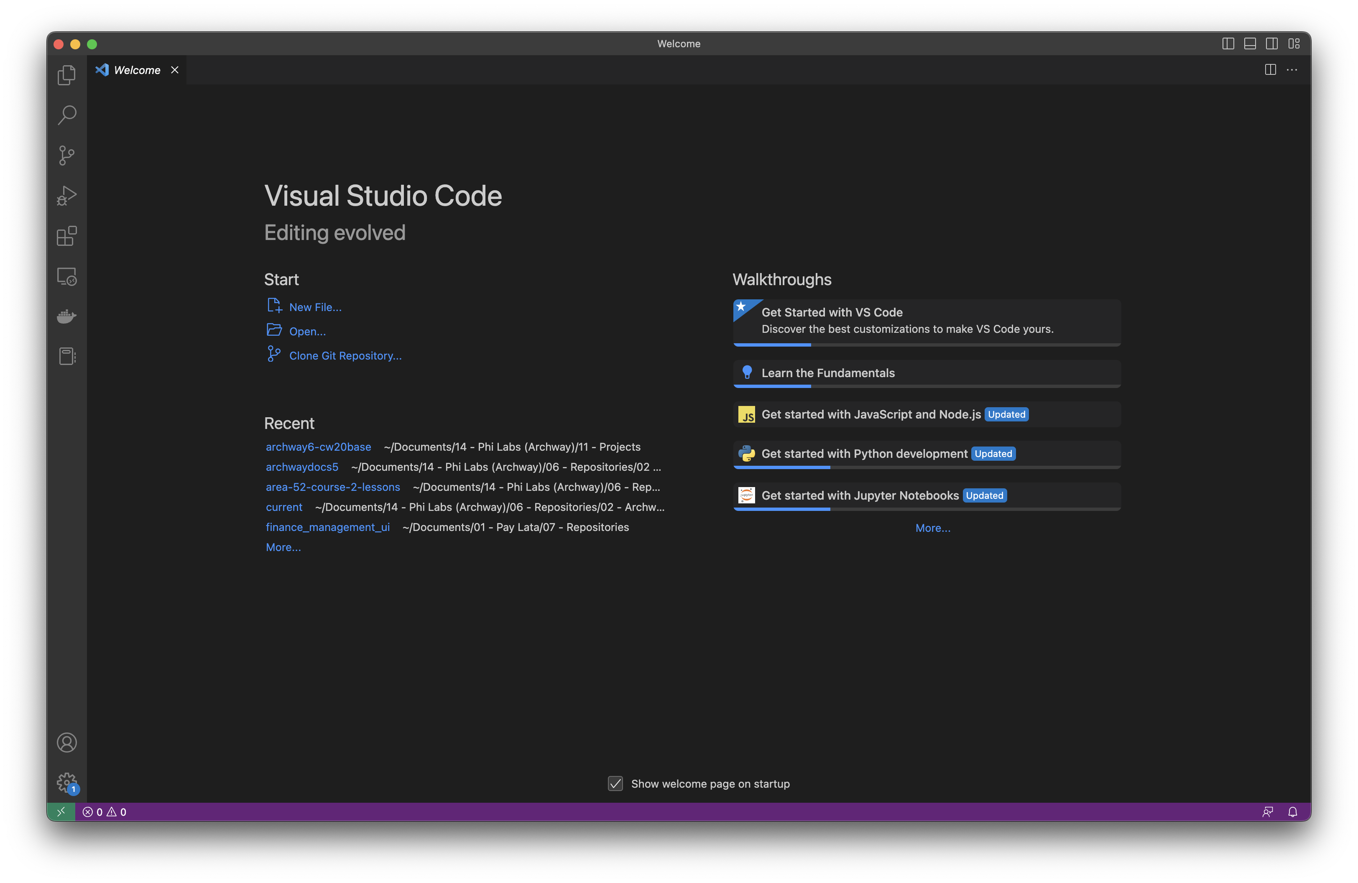1358x883 pixels.
Task: Click the errors and warnings status item
Action: pos(105,812)
